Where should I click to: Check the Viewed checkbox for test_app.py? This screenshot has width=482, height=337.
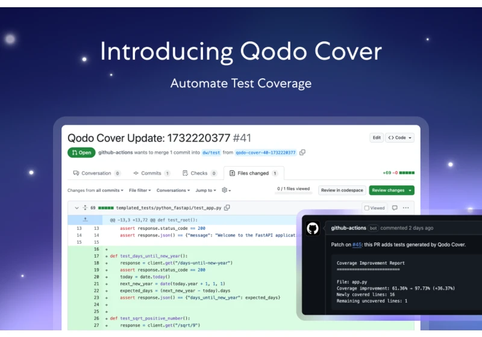tap(367, 208)
